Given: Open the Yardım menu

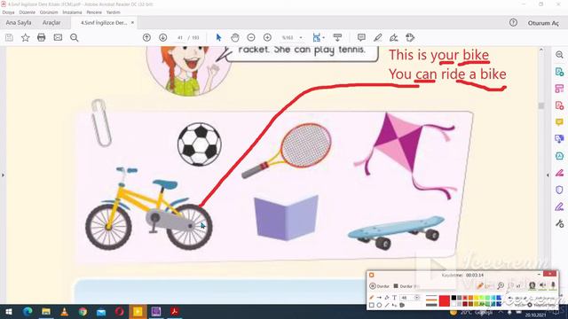Looking at the screenshot, I should coord(114,12).
